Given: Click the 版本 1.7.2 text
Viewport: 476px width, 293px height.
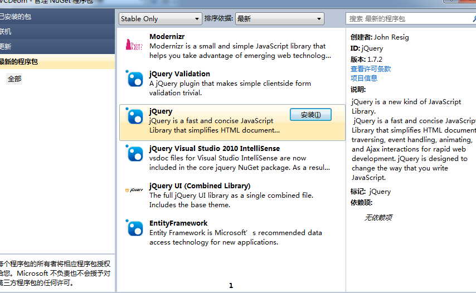Looking at the screenshot, I should [366, 60].
